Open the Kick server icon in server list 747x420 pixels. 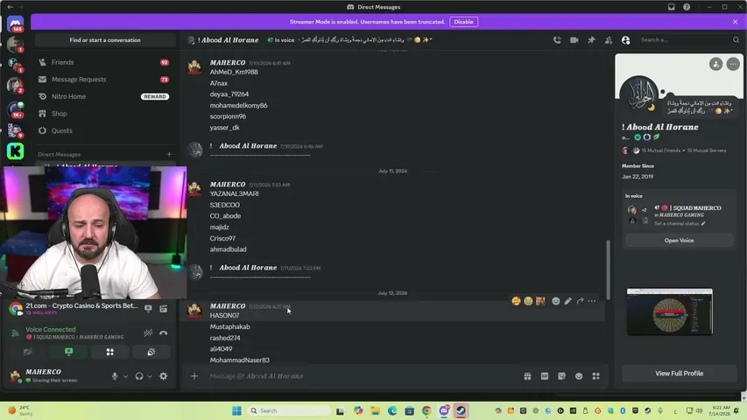point(15,151)
